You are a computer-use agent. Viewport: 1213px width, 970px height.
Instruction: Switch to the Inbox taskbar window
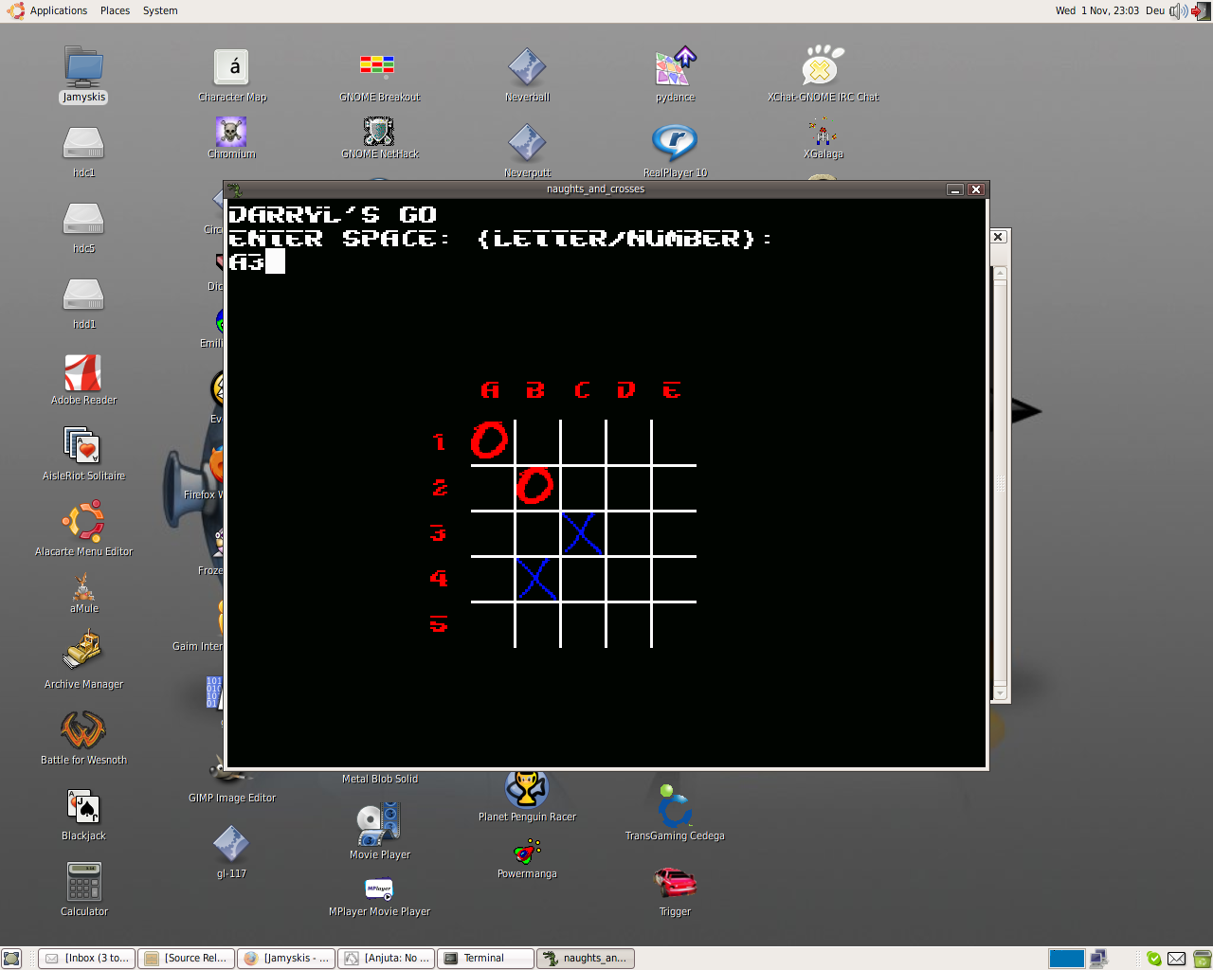coord(87,959)
